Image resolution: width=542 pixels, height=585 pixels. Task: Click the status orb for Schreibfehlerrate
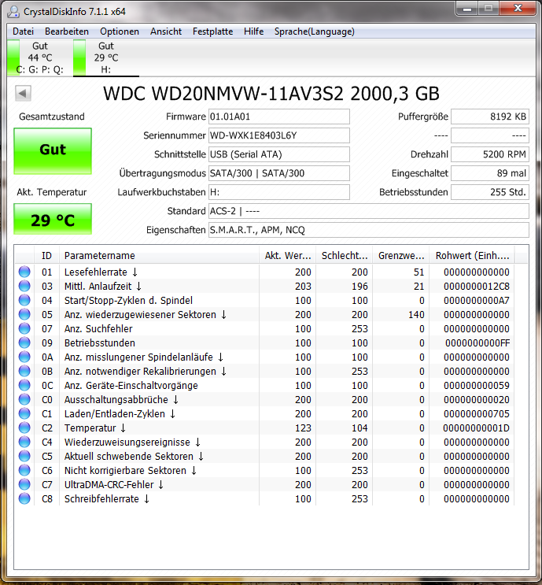tap(24, 498)
